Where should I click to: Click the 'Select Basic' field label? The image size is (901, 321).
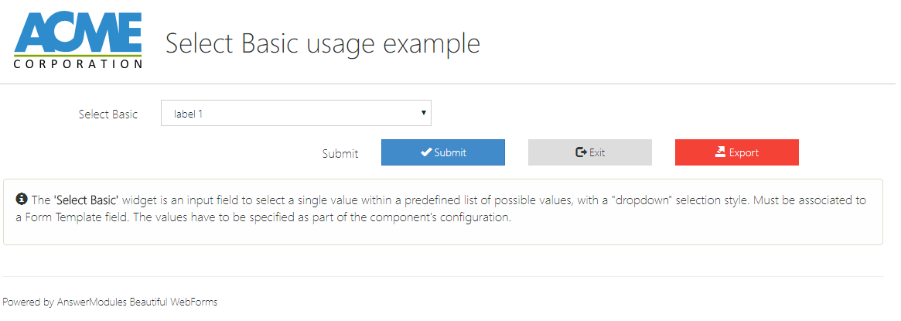(x=108, y=114)
